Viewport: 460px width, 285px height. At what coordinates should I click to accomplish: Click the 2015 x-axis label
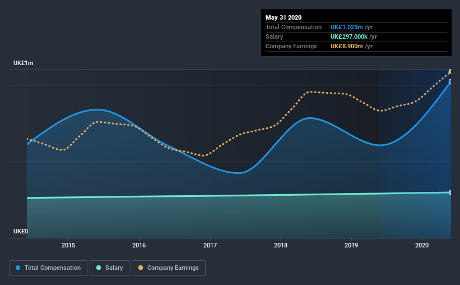coord(68,245)
